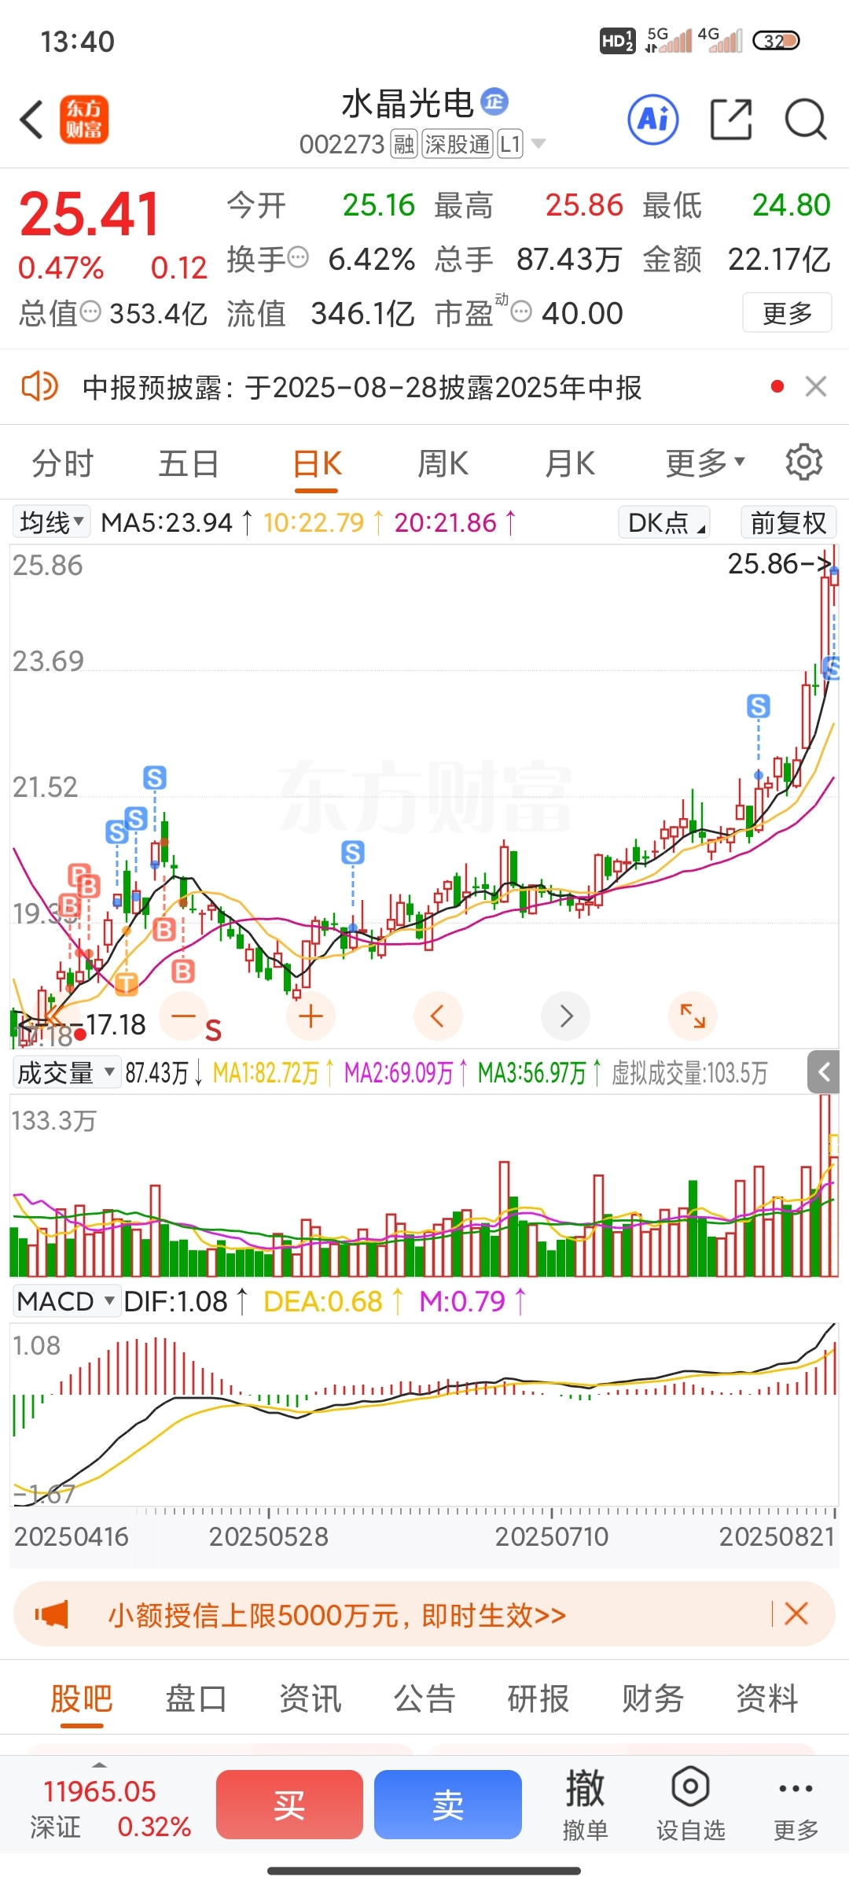Click the 更多 button in quote details
The image size is (849, 1888).
click(787, 313)
